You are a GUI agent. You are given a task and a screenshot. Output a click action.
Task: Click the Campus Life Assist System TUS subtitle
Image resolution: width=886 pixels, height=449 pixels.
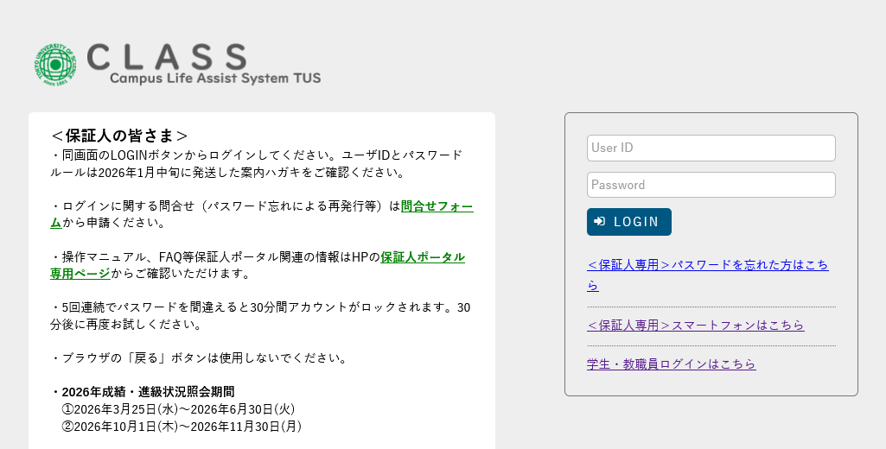tap(214, 79)
